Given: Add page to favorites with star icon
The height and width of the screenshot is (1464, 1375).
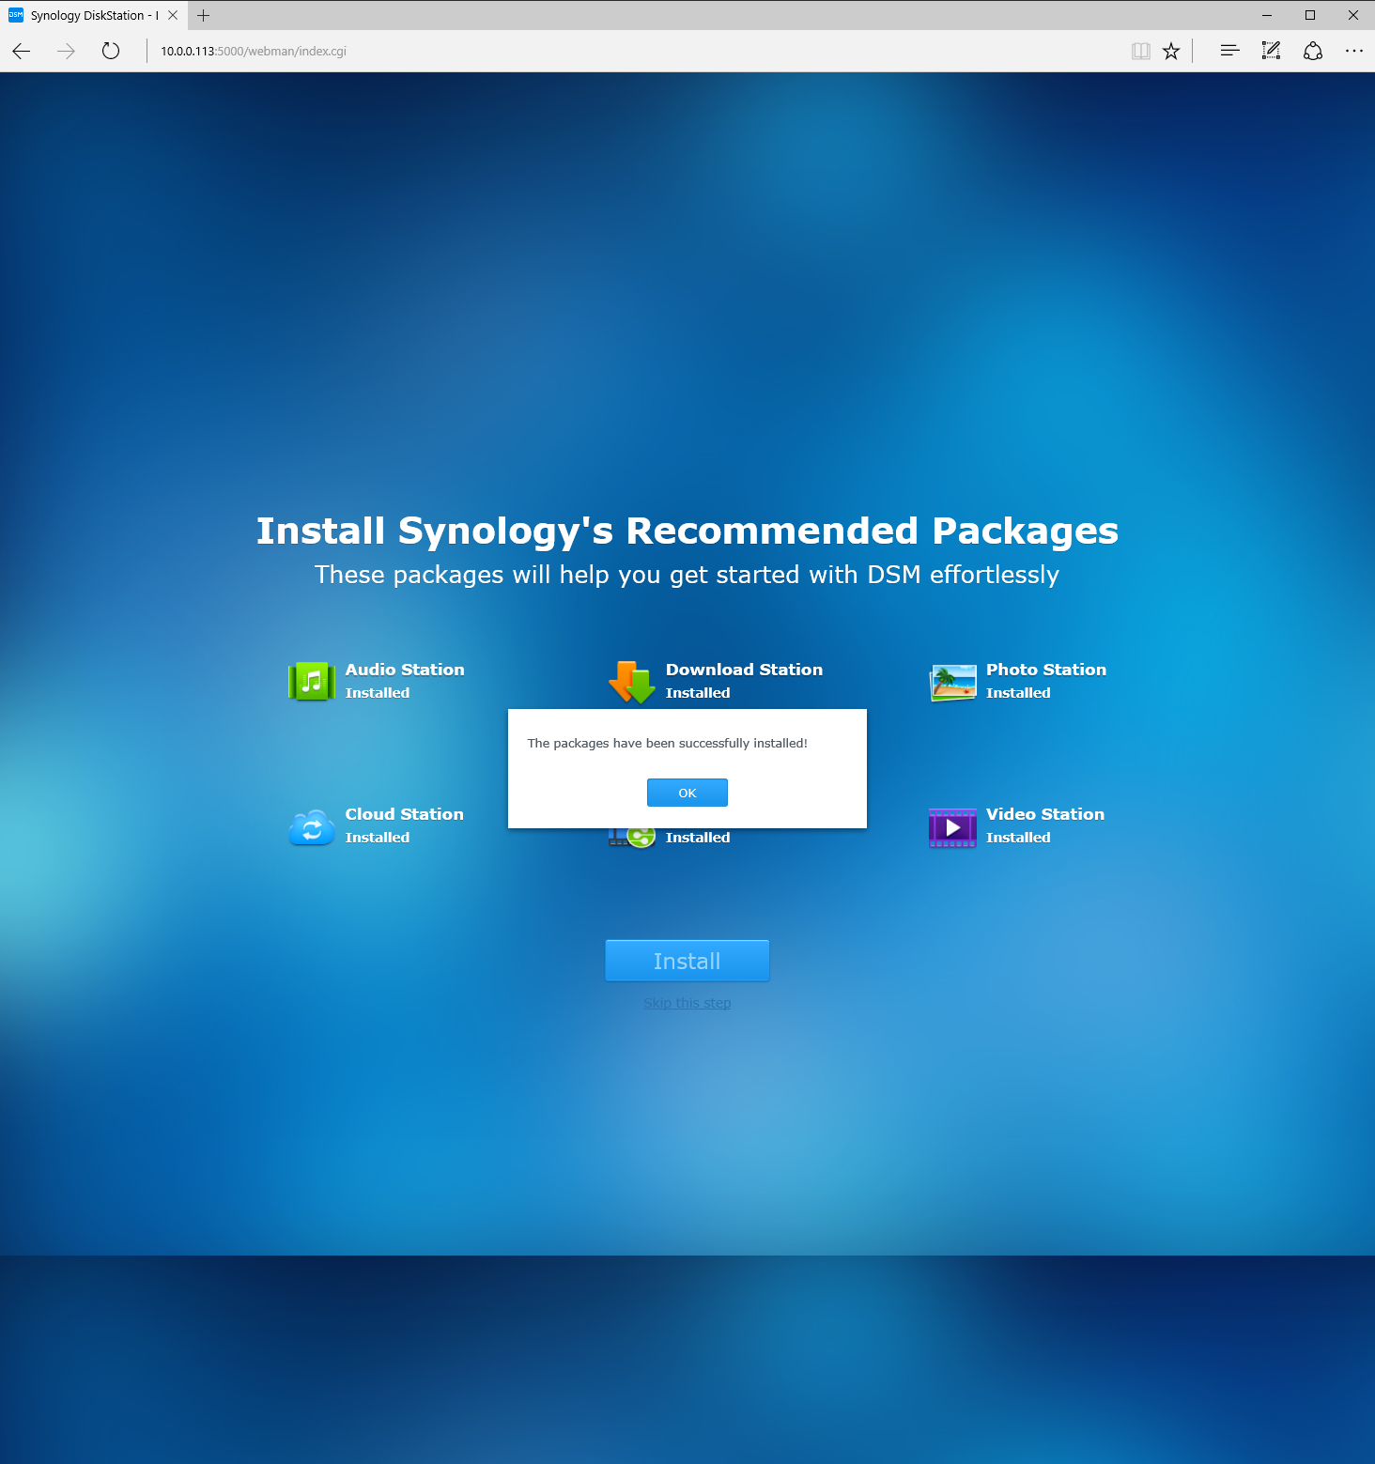Looking at the screenshot, I should point(1170,52).
